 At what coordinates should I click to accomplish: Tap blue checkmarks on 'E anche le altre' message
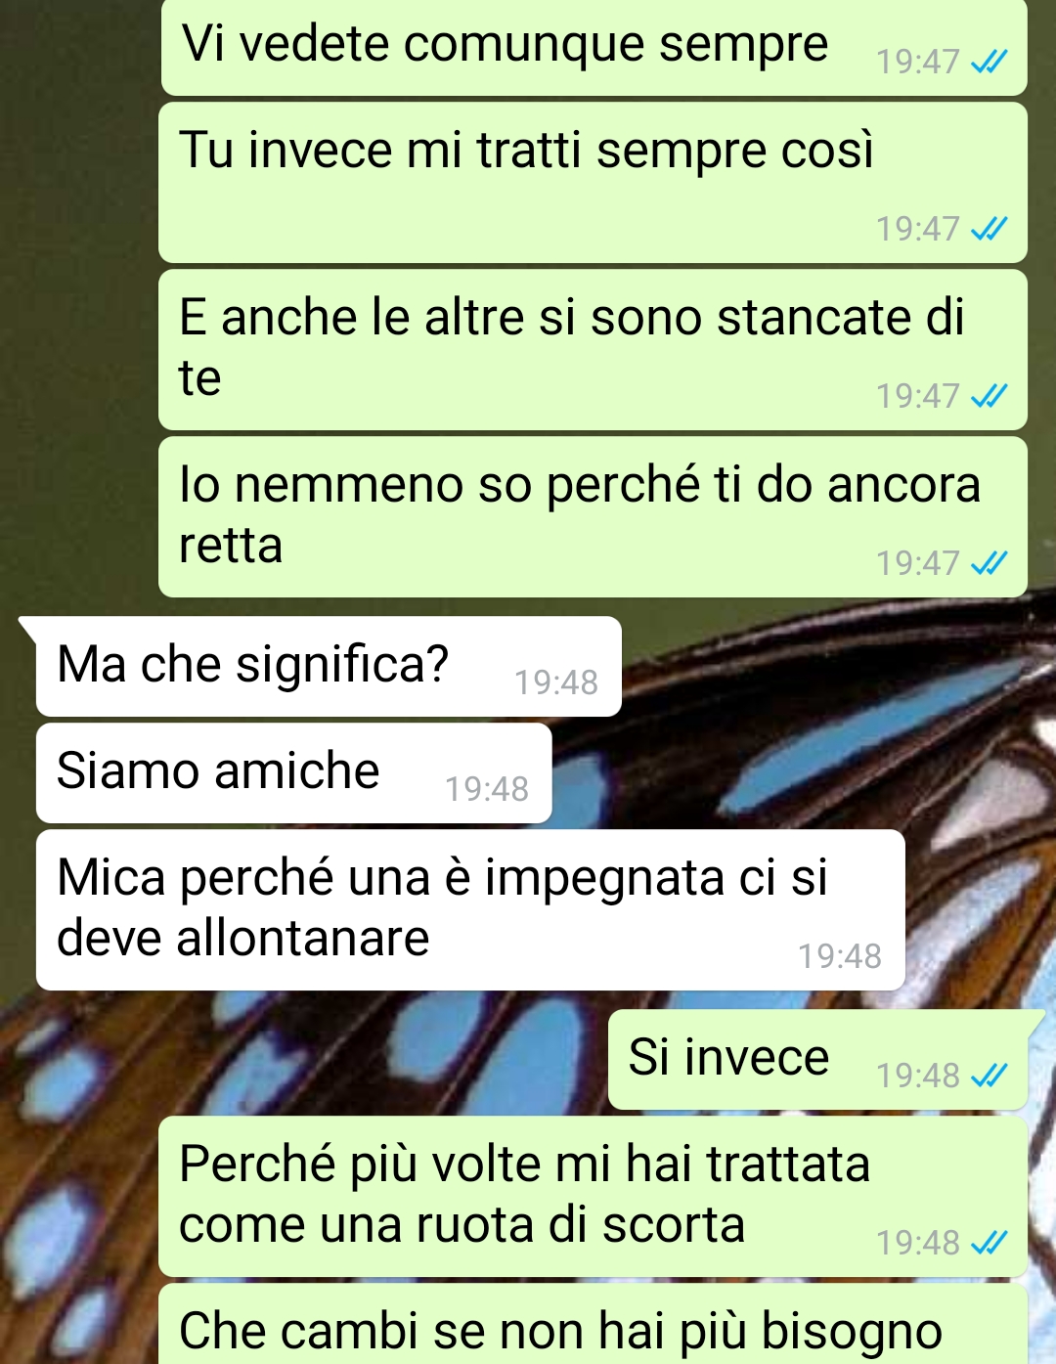pos(989,397)
